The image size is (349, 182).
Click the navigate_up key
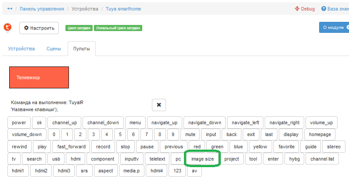[x=165, y=122]
